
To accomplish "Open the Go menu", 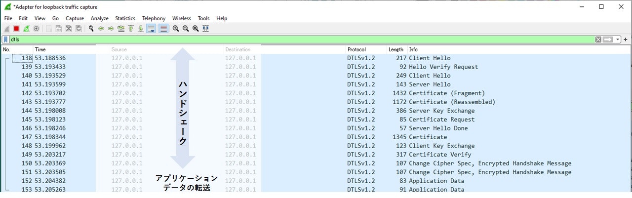I will click(x=56, y=18).
